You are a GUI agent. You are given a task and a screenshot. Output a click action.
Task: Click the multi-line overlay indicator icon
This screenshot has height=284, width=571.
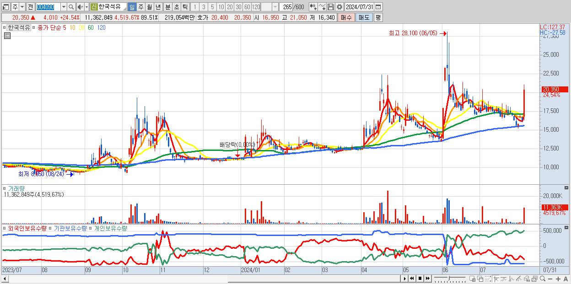click(x=519, y=279)
